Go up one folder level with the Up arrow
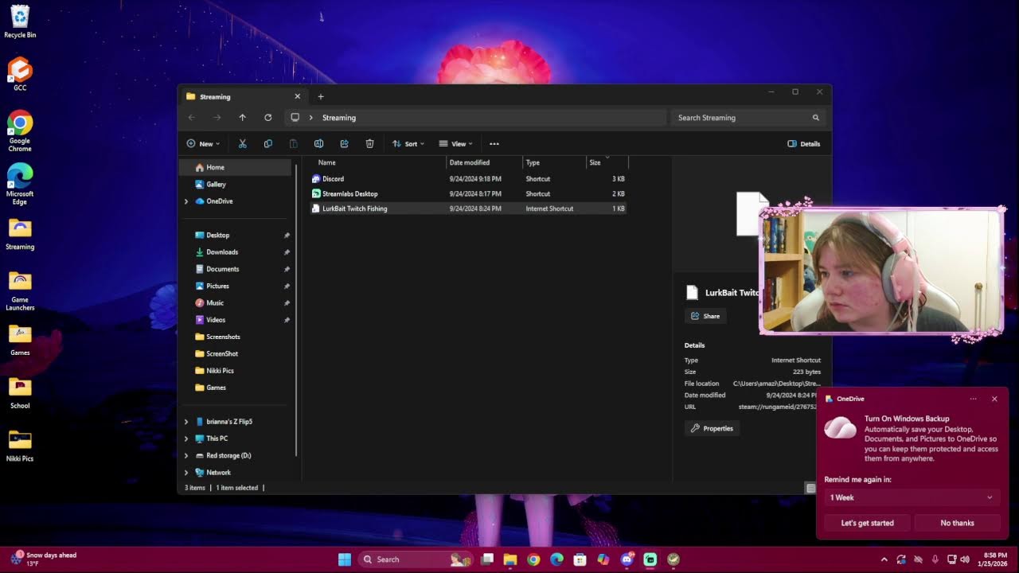This screenshot has height=573, width=1019. pyautogui.click(x=243, y=118)
